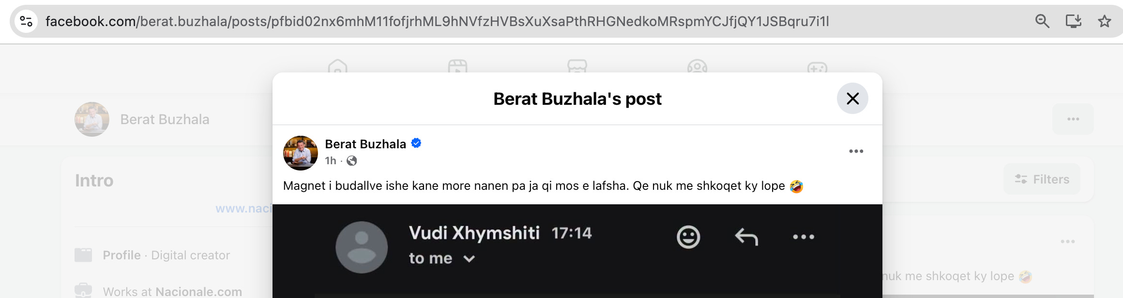Click the emoji reaction smiley icon
Screen dimensions: 1123x298
tap(688, 237)
